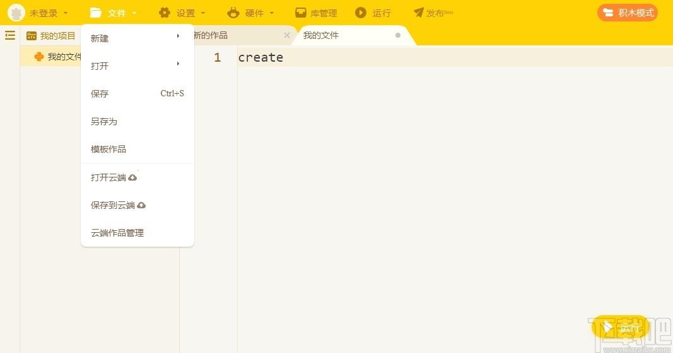Click the 硬件 hardware label
The height and width of the screenshot is (353, 673).
click(x=254, y=13)
